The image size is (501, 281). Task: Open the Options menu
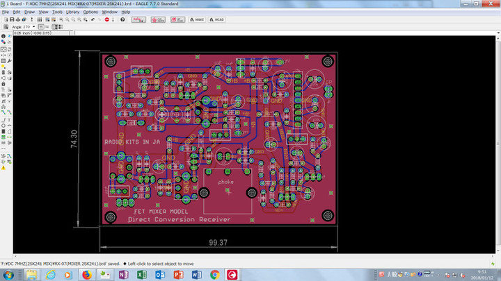pyautogui.click(x=90, y=12)
